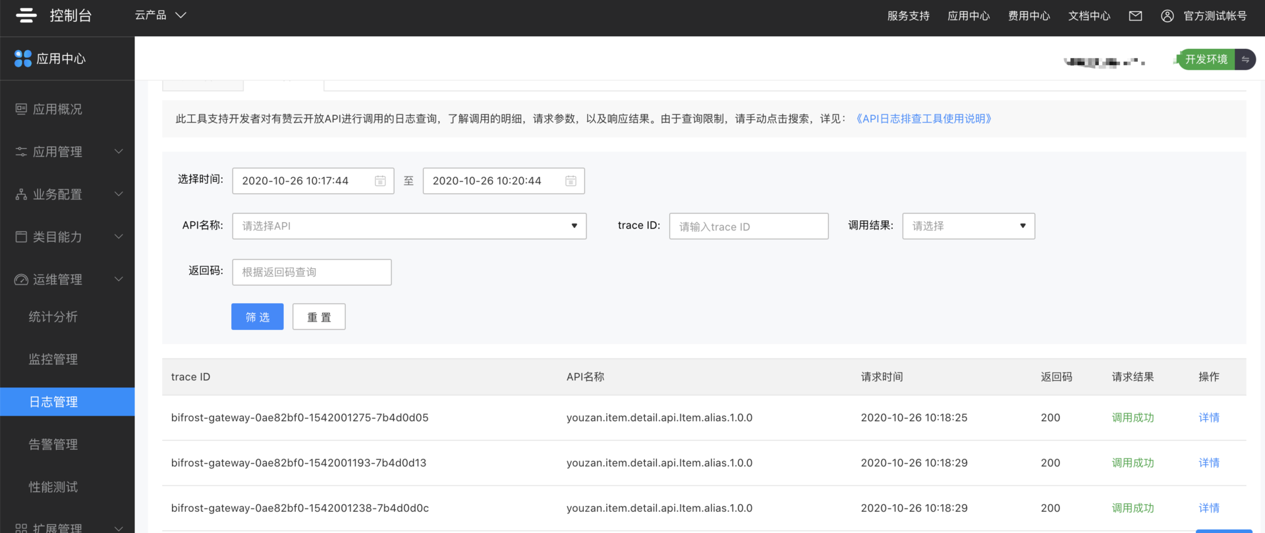Expand the 应用管理 sidebar section chevron

coord(119,152)
